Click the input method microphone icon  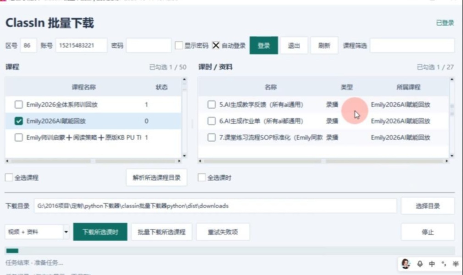[420, 264]
